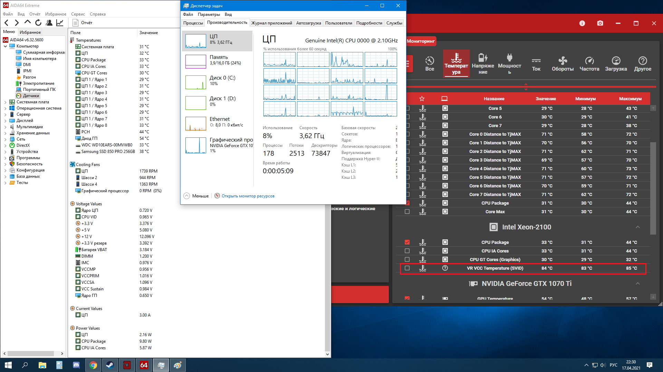Expand the Системная плата tree node
The width and height of the screenshot is (663, 372).
pos(6,102)
